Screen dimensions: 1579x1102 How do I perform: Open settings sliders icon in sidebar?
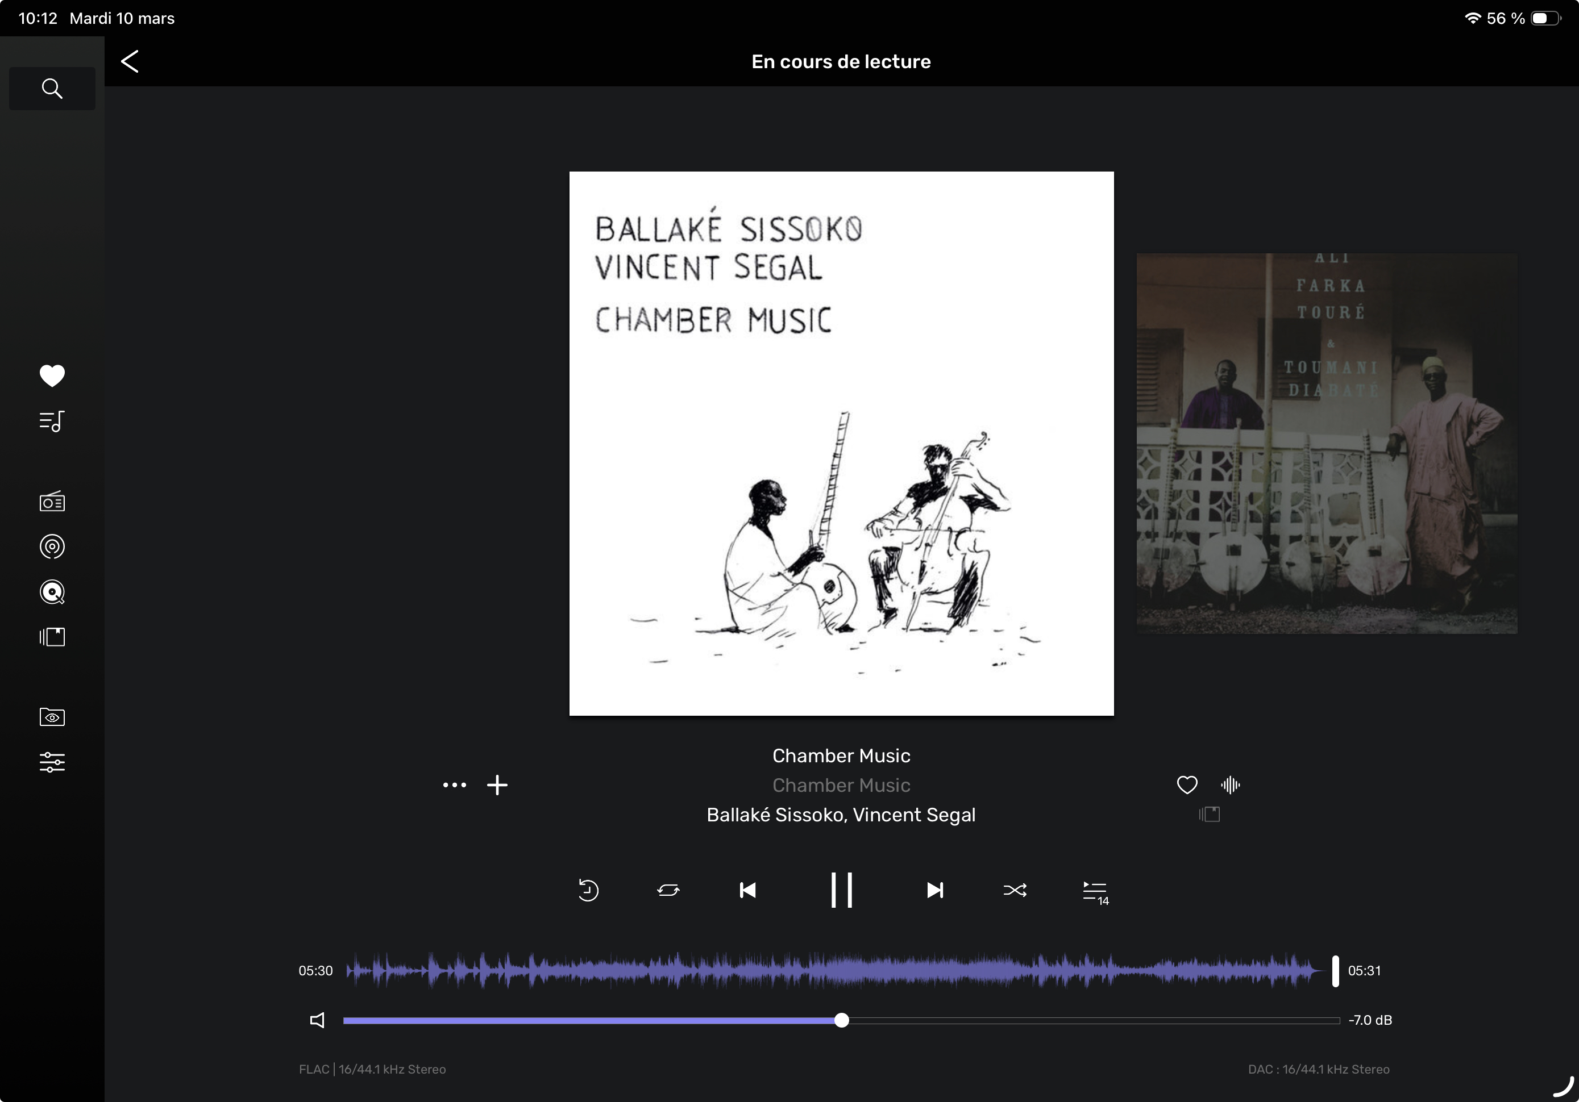[x=52, y=762]
